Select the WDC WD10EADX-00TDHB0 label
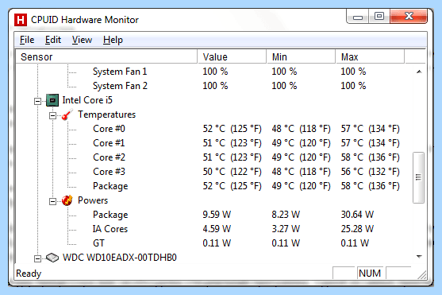Screen dimensions: 442x295 [x=120, y=258]
